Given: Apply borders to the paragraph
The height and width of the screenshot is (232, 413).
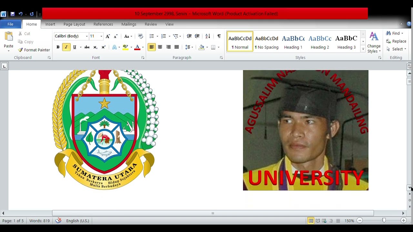Looking at the screenshot, I should pyautogui.click(x=213, y=47).
